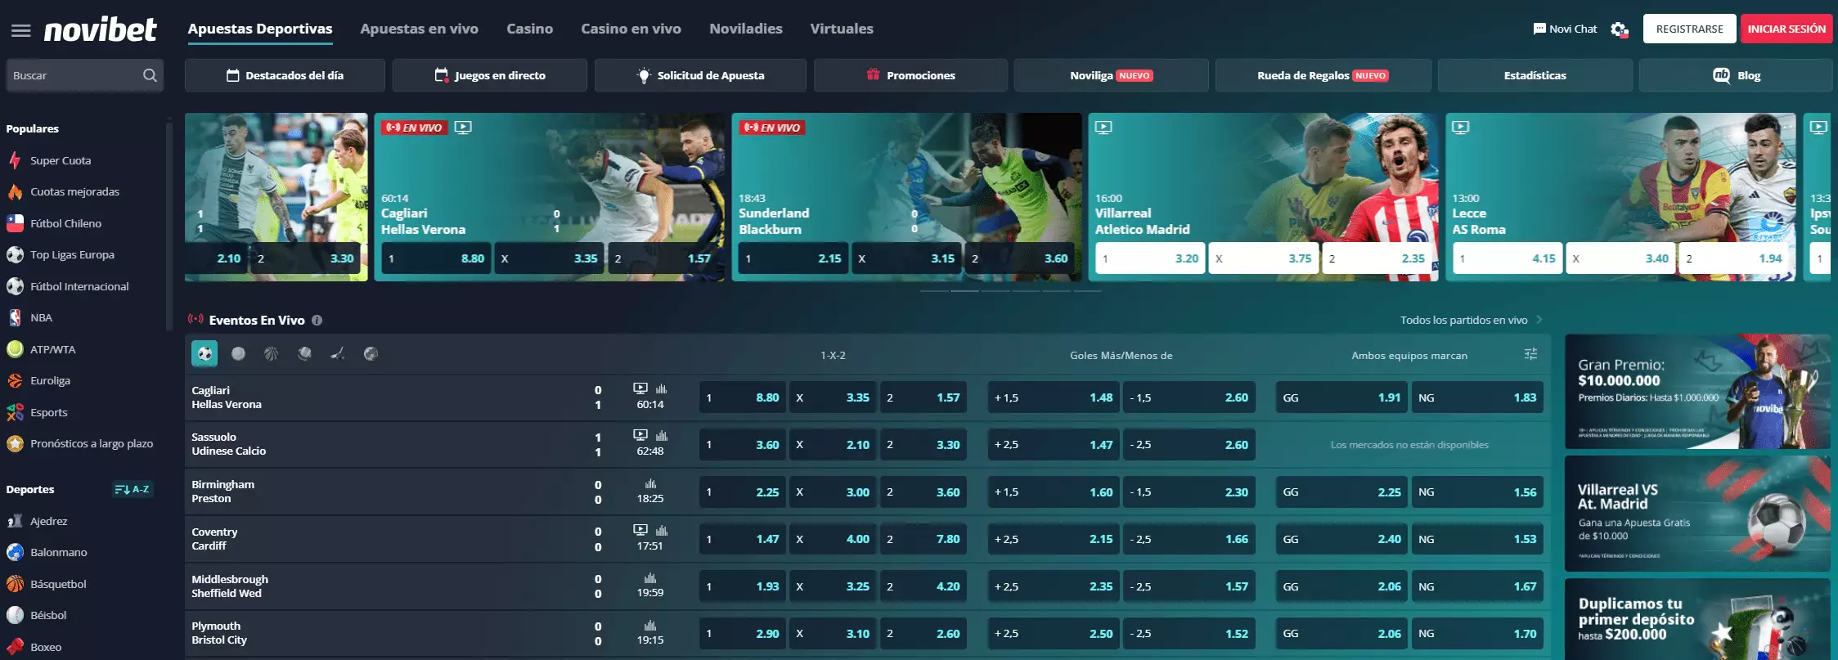Open Rueda de Regalos
1838x660 pixels.
click(x=1323, y=75)
